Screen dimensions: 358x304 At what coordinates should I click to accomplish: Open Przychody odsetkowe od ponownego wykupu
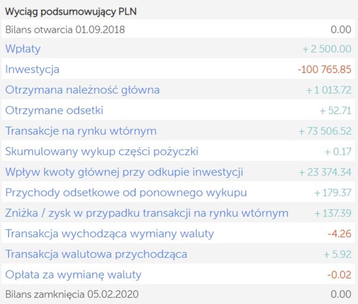click(126, 193)
